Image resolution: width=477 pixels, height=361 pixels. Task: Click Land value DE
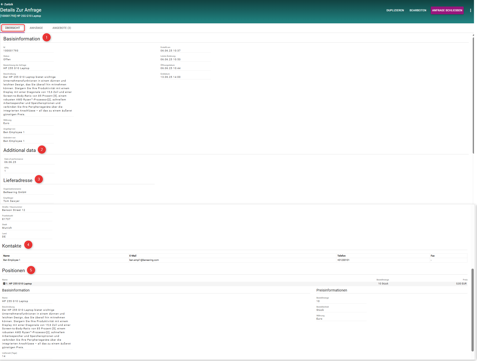[x=4, y=237]
